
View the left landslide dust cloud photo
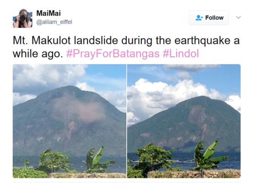tap(70, 121)
